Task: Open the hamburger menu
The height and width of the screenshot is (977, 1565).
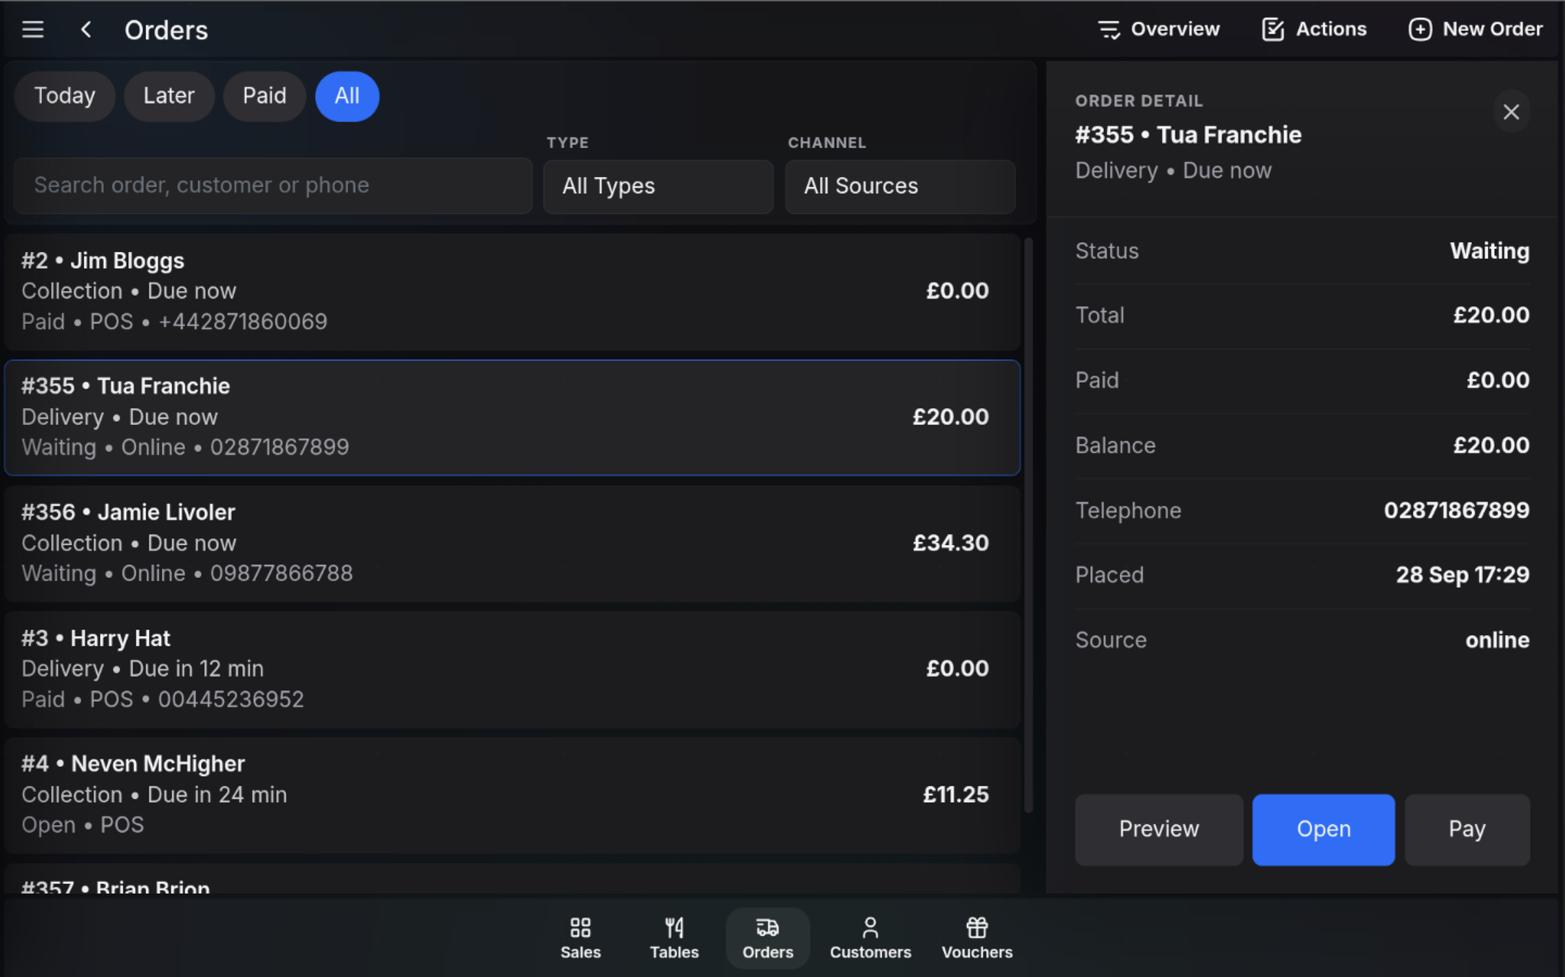Action: [x=32, y=30]
